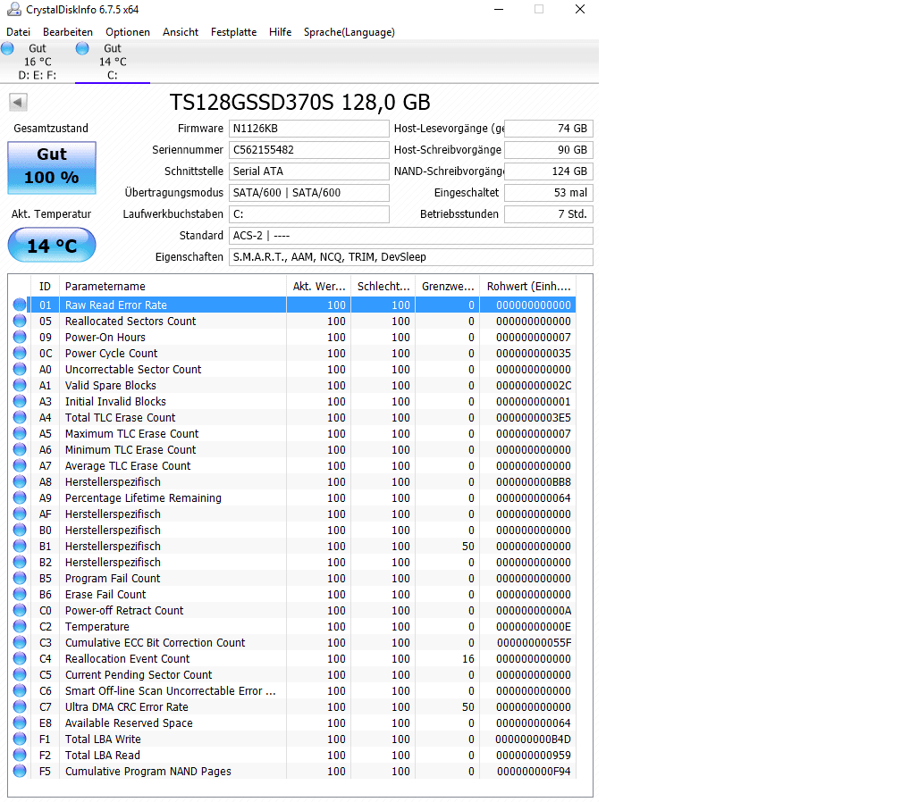Click the Eingeschaltet value 53 mal
This screenshot has width=901, height=802.
pyautogui.click(x=549, y=193)
